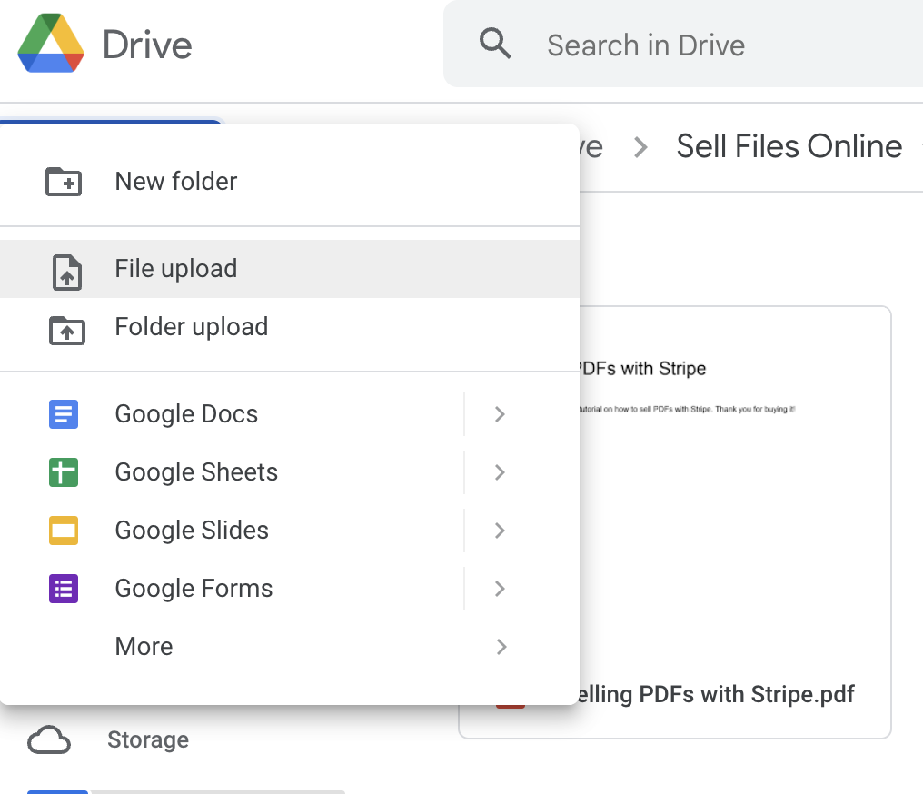Expand the Google Slides submenu arrow
The image size is (923, 794).
[500, 531]
